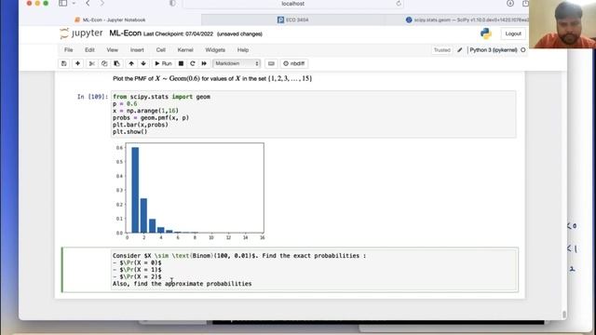Expand the sidebar options chevron
The image size is (596, 335).
pyautogui.click(x=74, y=4)
